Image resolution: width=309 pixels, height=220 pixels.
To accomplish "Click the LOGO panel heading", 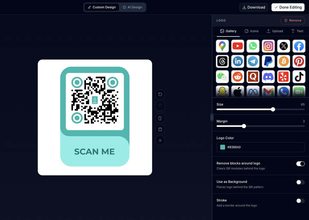I will pos(221,20).
